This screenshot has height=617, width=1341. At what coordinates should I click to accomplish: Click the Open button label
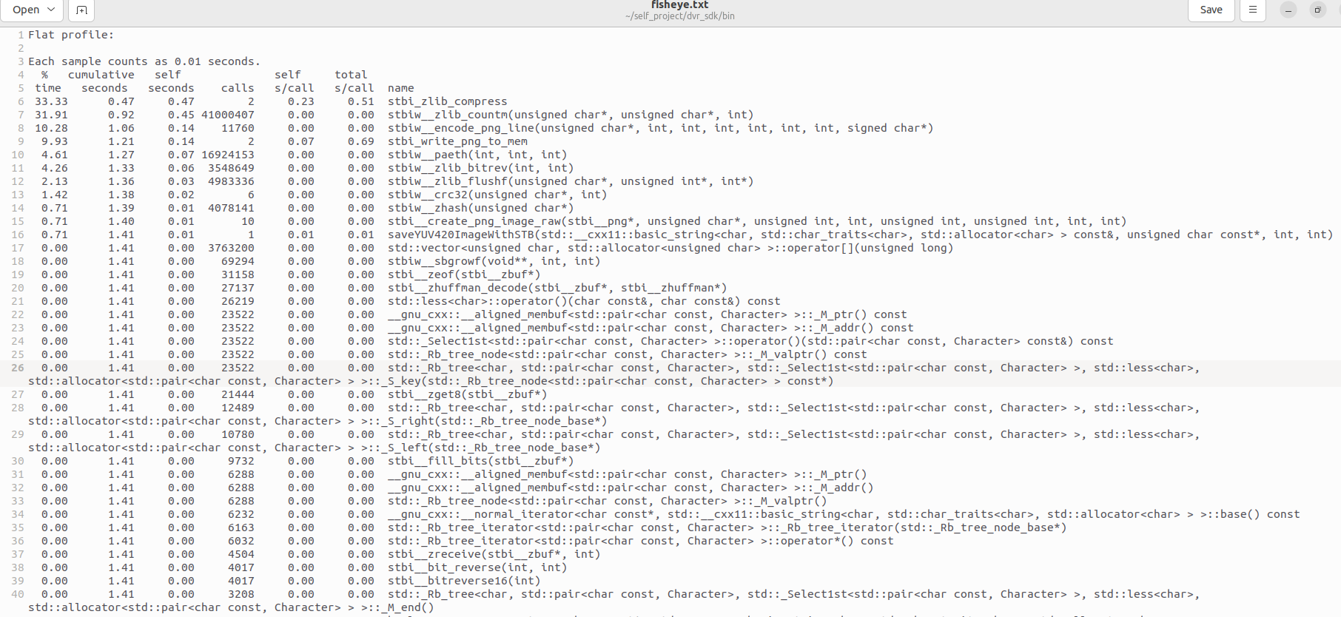pyautogui.click(x=26, y=10)
